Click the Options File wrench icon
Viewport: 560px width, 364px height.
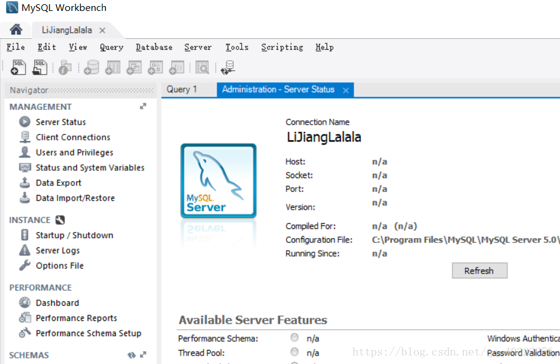[x=24, y=265]
